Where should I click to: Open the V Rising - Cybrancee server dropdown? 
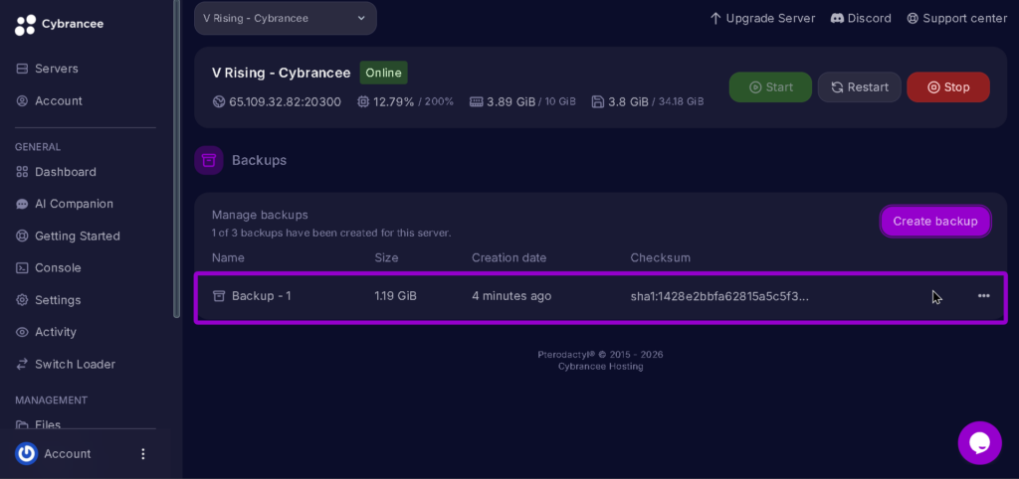[x=286, y=18]
